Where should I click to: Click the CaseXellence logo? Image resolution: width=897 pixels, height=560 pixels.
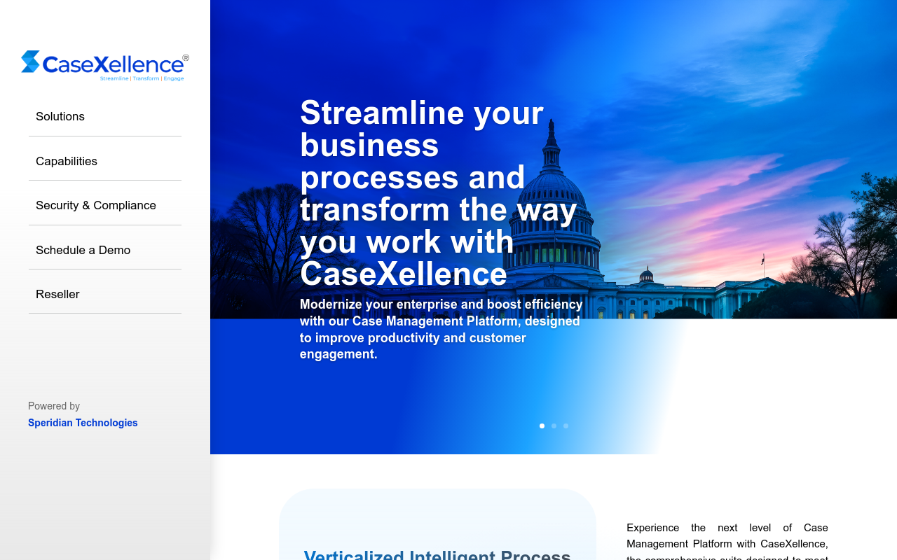click(x=105, y=66)
